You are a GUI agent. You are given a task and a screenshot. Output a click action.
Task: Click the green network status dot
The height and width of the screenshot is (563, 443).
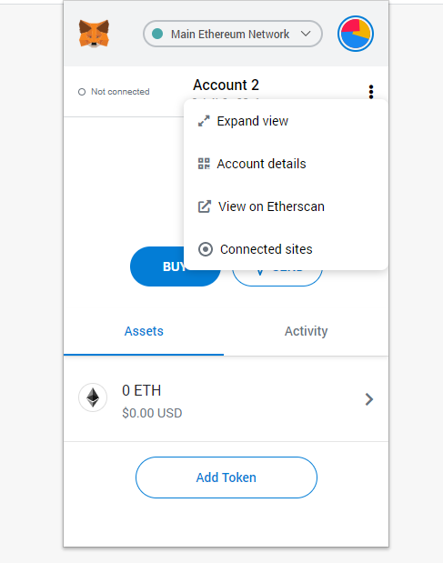click(x=157, y=34)
